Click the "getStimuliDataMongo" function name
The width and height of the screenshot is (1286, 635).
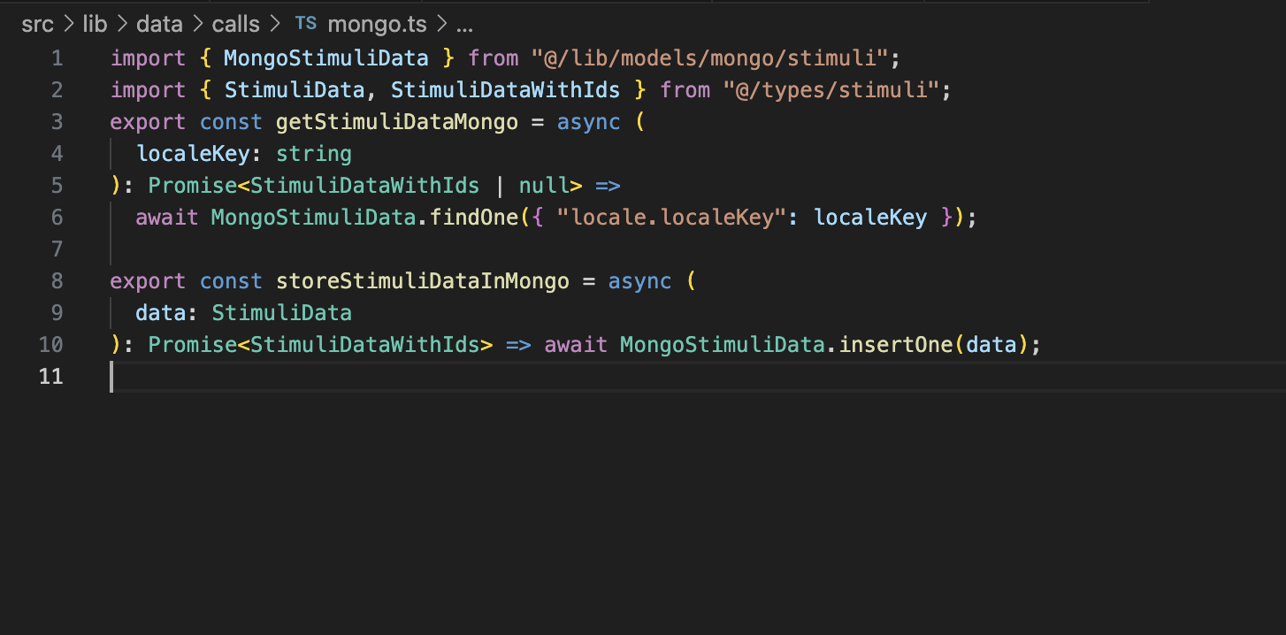(397, 122)
